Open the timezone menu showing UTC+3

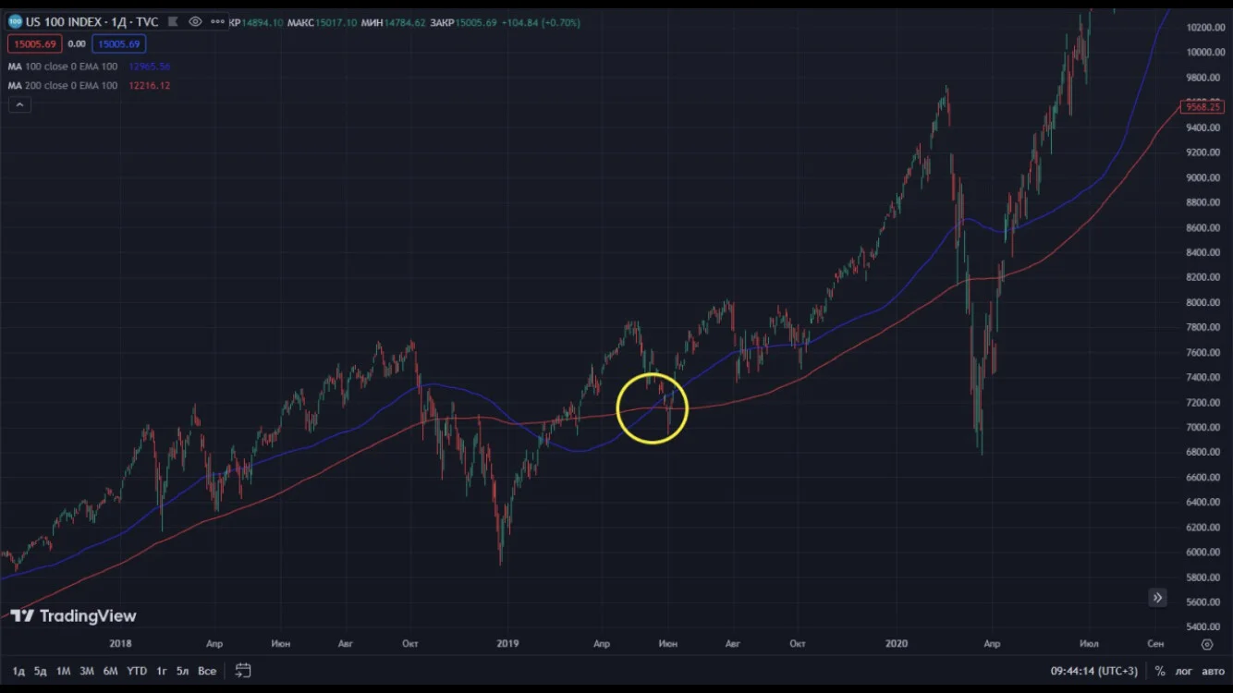click(1094, 671)
